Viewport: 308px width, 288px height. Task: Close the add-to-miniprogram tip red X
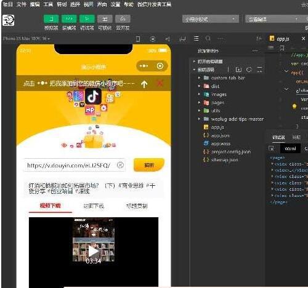[x=160, y=83]
